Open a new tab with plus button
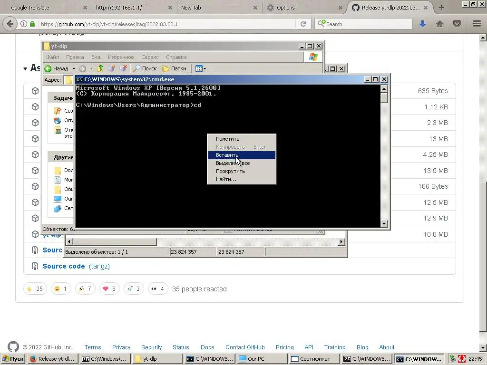The height and width of the screenshot is (365, 487). (x=441, y=8)
